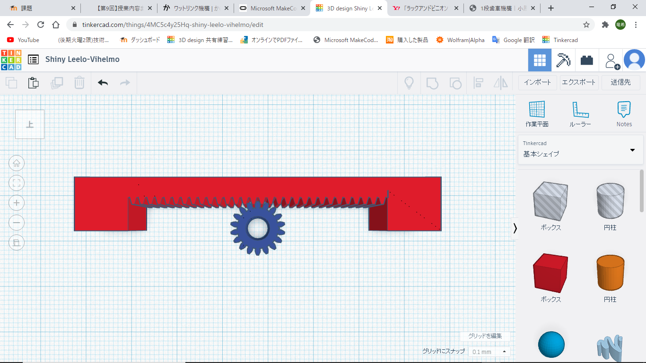The image size is (646, 363).
Task: Click the Delete trash icon
Action: 79,83
